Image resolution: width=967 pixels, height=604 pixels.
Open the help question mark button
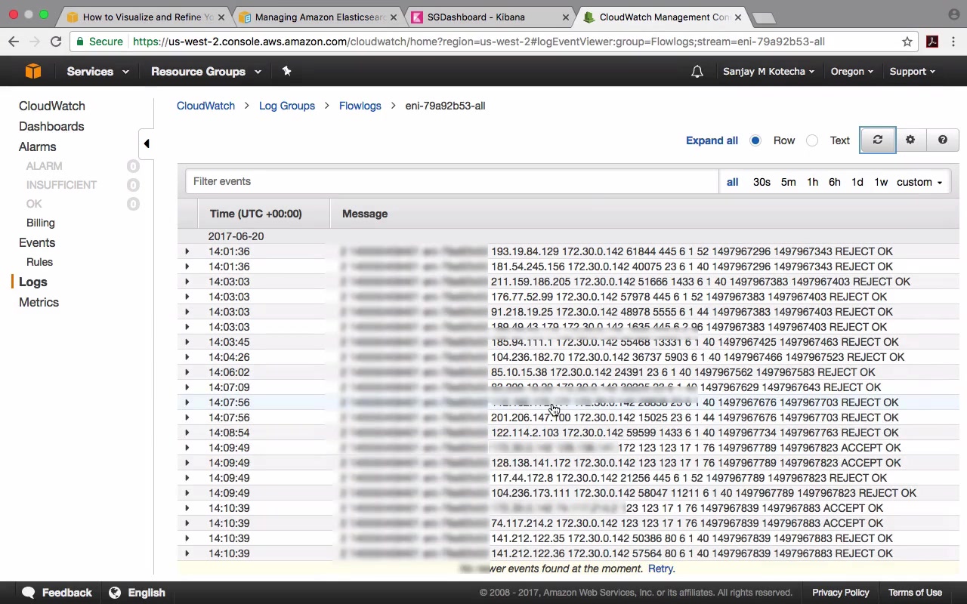pyautogui.click(x=943, y=140)
